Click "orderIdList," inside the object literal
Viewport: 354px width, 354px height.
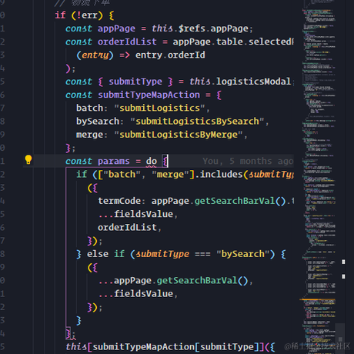coord(129,228)
